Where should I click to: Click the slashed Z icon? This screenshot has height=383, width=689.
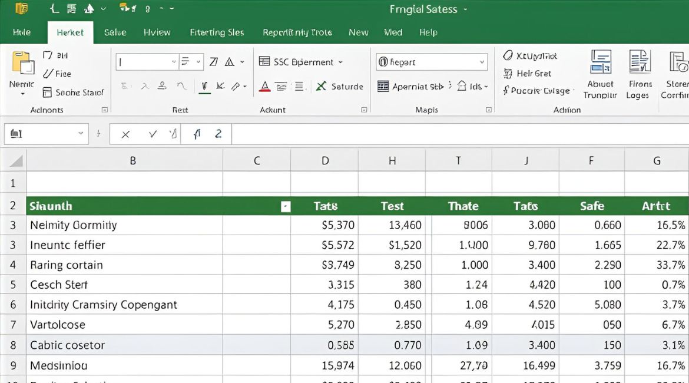(x=214, y=61)
